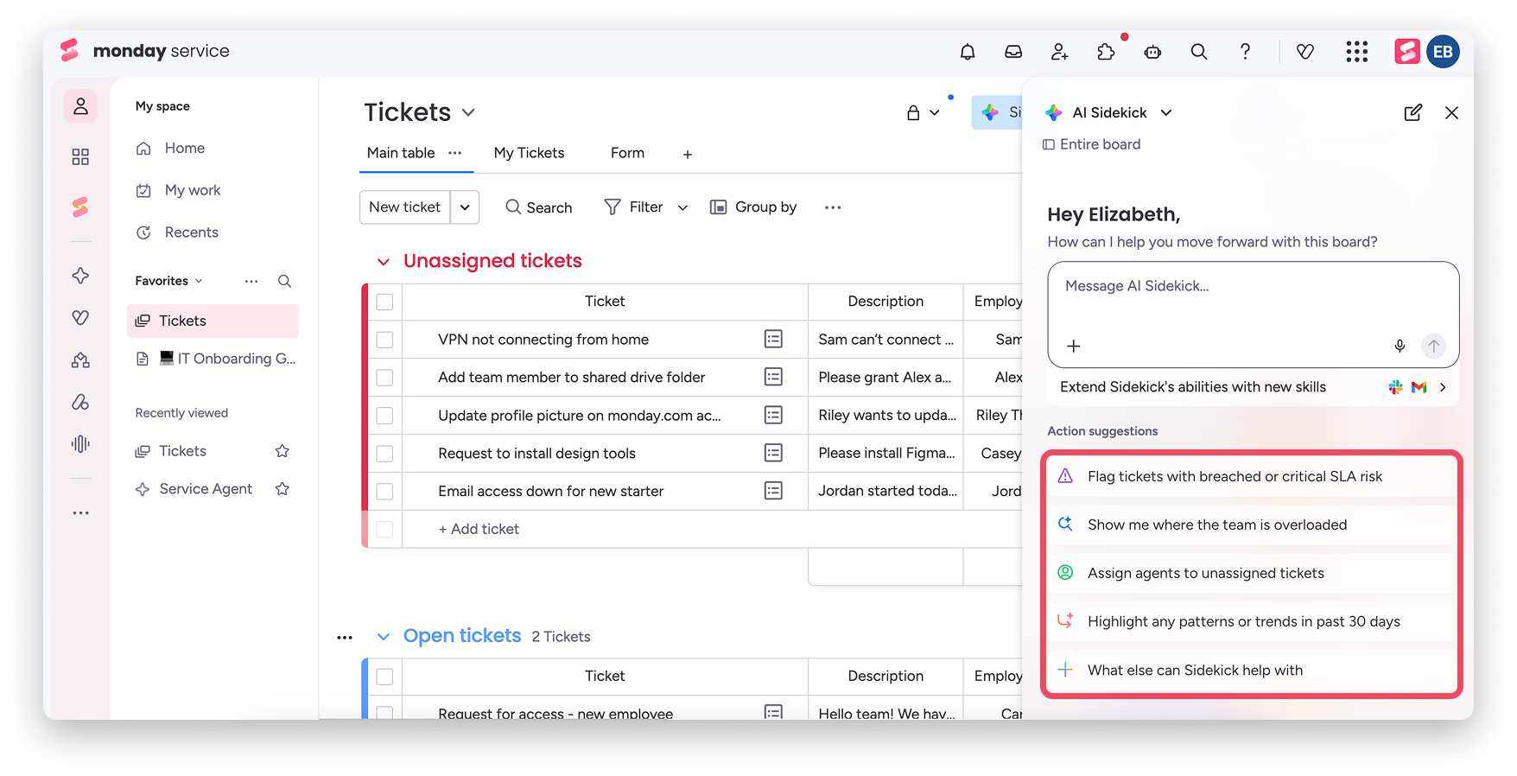Switch to the My Tickets tab
This screenshot has height=776, width=1517.
[x=529, y=153]
